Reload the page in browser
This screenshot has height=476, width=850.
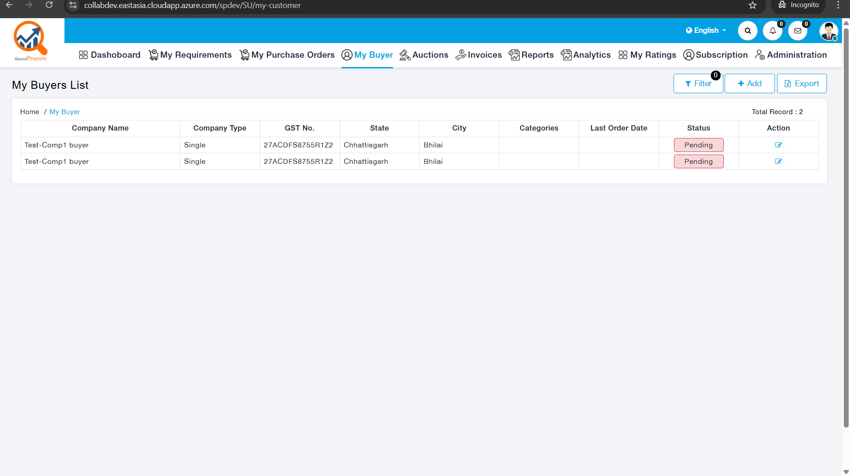[x=49, y=5]
